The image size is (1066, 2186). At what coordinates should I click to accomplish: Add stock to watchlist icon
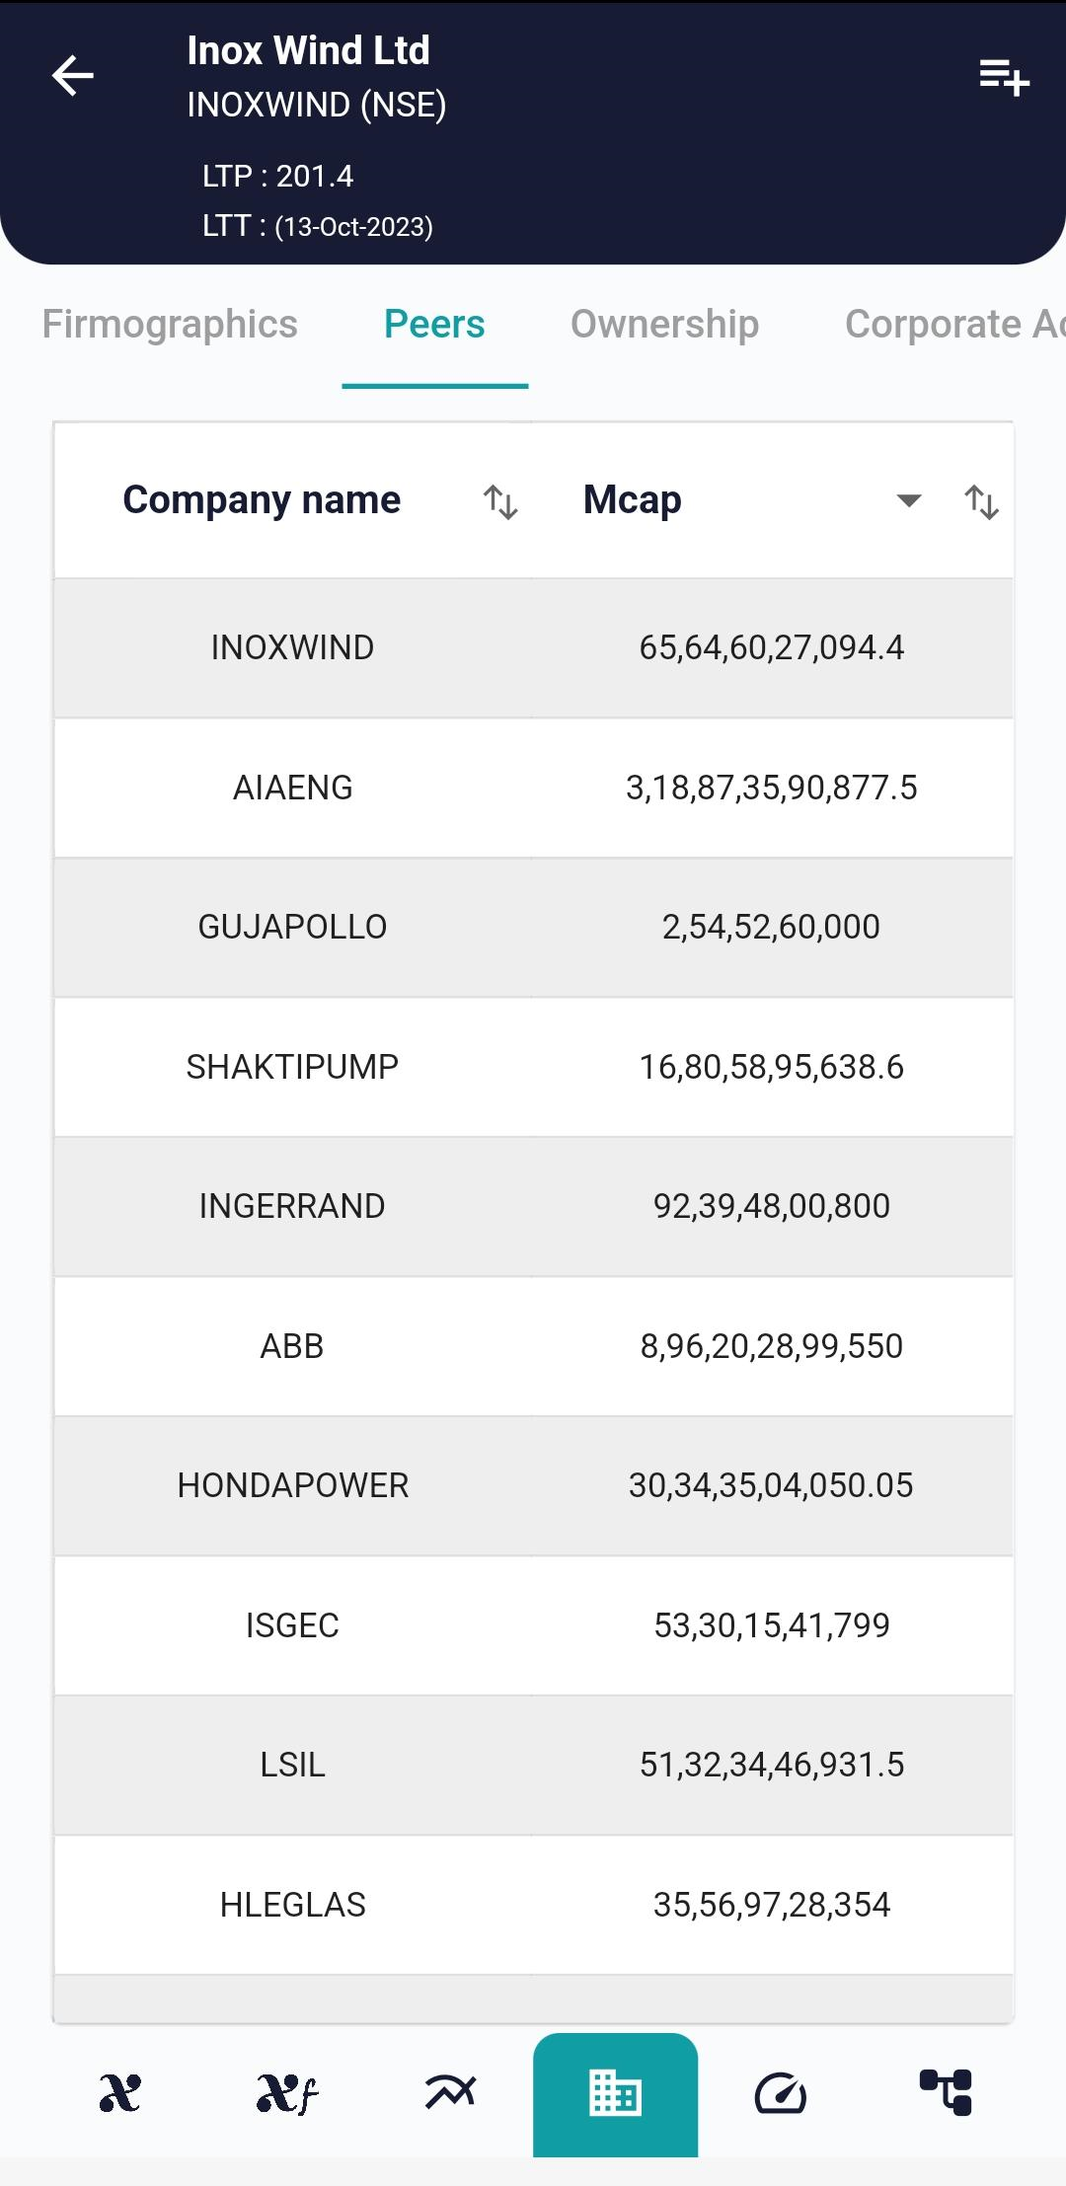[1004, 76]
